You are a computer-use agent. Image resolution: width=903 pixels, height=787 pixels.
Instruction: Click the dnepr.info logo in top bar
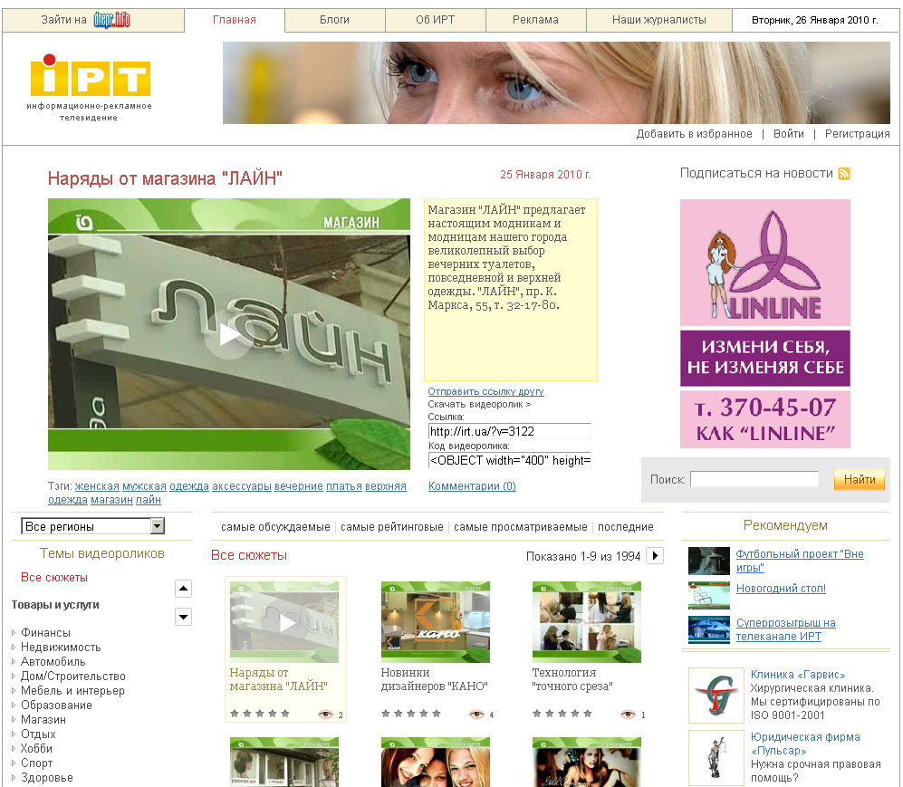tap(111, 20)
